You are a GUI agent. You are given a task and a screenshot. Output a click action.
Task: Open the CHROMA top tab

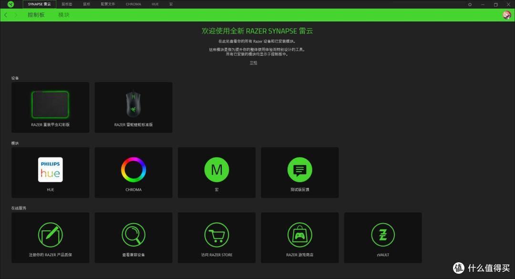(x=134, y=4)
